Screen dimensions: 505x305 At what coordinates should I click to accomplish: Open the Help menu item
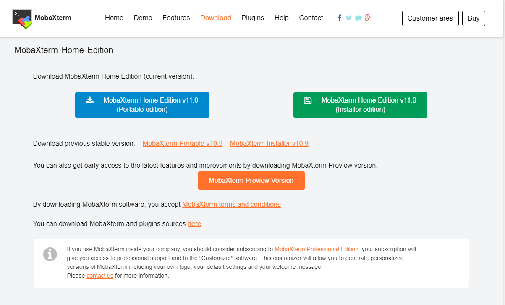[x=282, y=18]
